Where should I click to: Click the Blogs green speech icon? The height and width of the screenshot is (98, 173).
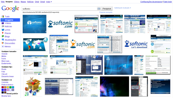click(x=3, y=36)
